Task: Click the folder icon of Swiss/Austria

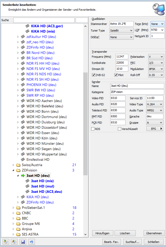Action: click(x=18, y=165)
